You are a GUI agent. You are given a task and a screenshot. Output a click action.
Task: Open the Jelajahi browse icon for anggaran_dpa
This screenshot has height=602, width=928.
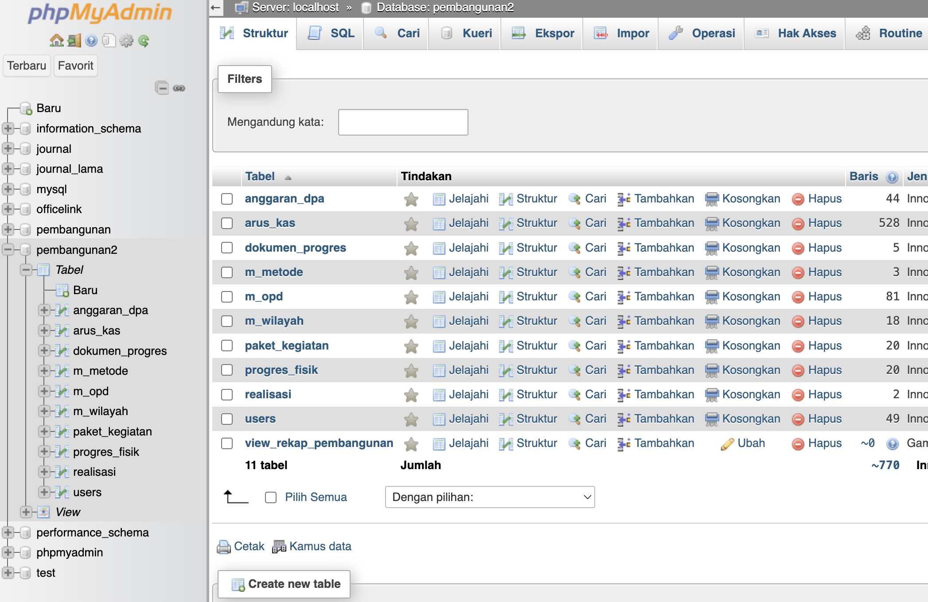coord(440,198)
